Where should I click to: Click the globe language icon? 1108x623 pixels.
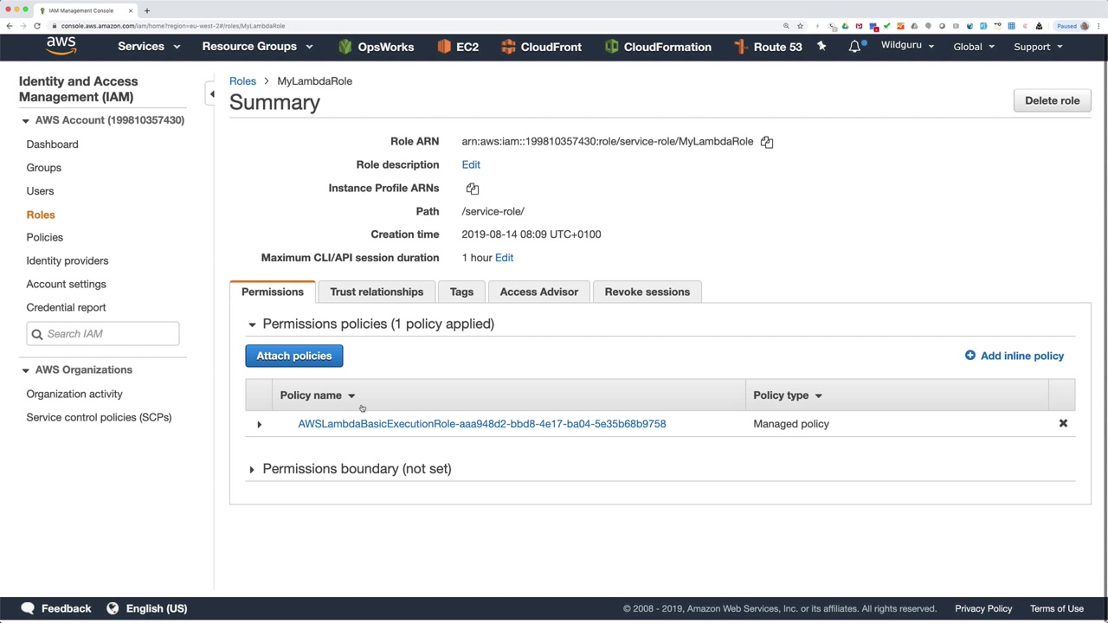point(113,608)
